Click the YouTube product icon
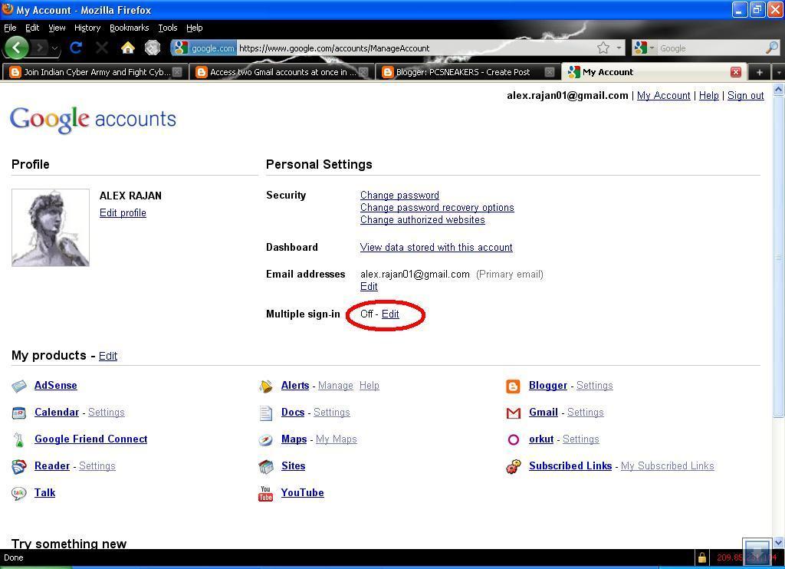This screenshot has width=785, height=569. (x=265, y=493)
